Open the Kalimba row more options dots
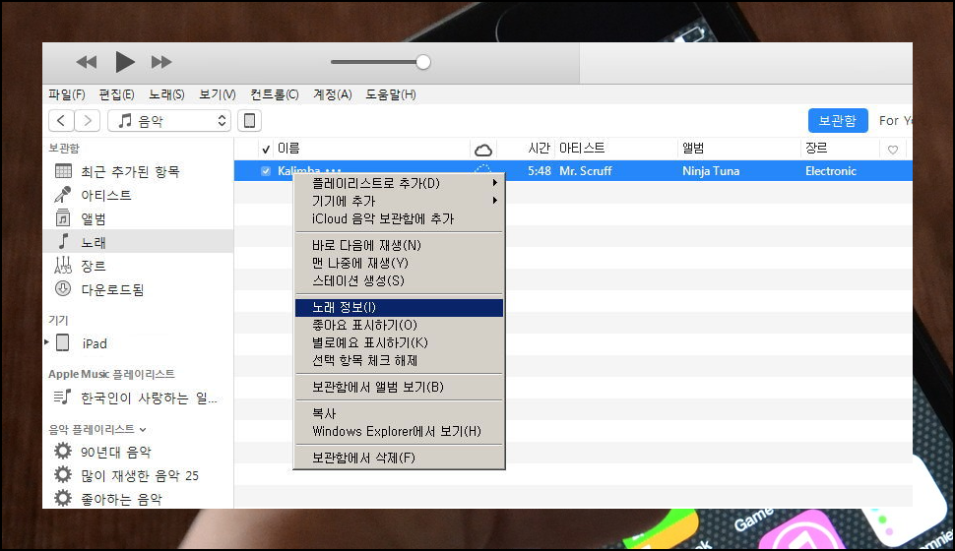 point(333,171)
